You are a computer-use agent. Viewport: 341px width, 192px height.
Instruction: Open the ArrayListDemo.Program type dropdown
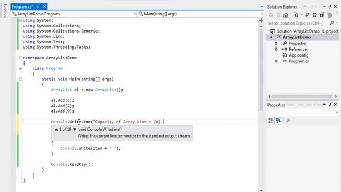(135, 14)
